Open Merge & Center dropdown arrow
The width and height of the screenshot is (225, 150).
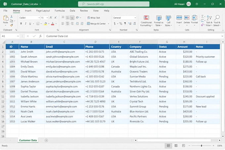click(x=109, y=24)
